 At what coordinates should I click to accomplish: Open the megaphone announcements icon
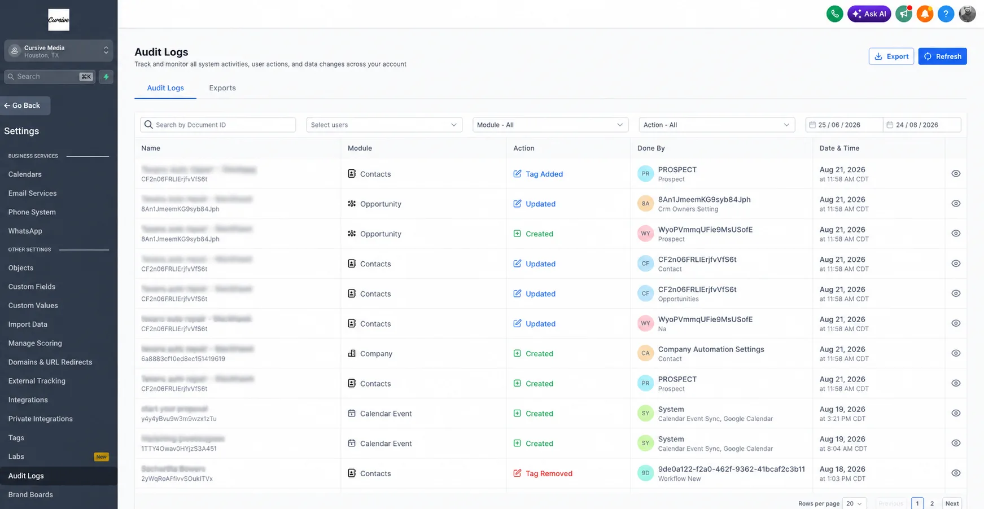point(904,14)
